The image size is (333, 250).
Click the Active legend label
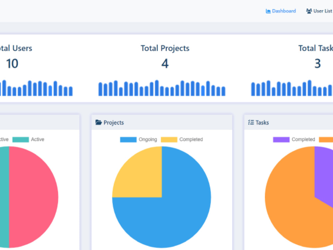pos(38,139)
